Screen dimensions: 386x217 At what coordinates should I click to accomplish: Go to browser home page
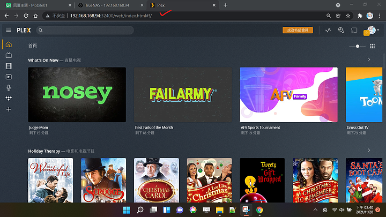[36, 16]
